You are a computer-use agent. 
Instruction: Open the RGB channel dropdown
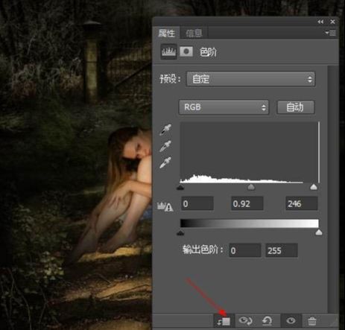(224, 107)
